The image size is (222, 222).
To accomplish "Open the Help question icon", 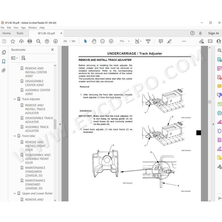I will [192, 33].
